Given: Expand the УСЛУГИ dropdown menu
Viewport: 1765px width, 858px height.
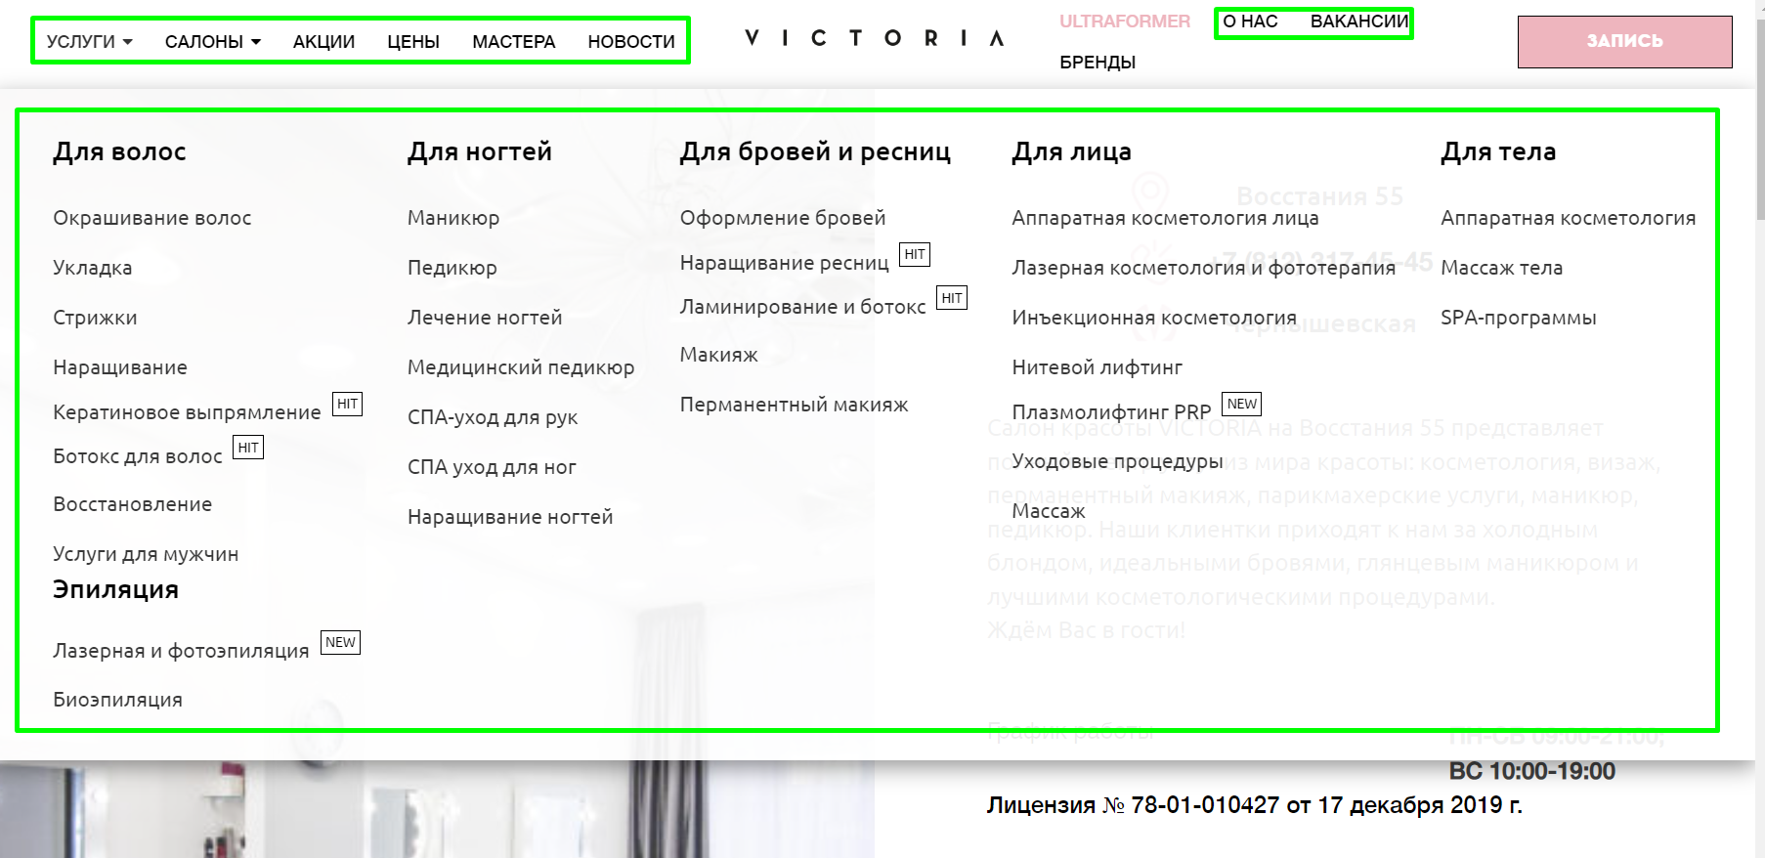Looking at the screenshot, I should pyautogui.click(x=89, y=42).
